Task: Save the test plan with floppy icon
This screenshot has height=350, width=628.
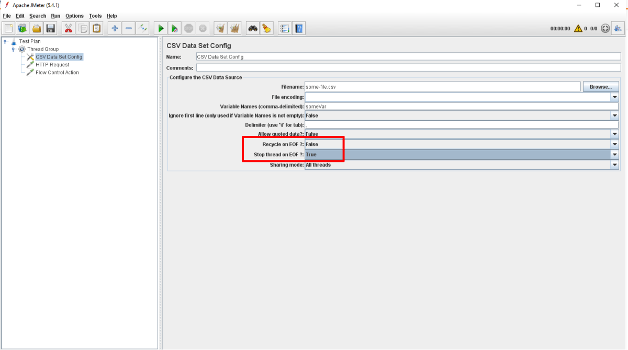Action: [51, 28]
